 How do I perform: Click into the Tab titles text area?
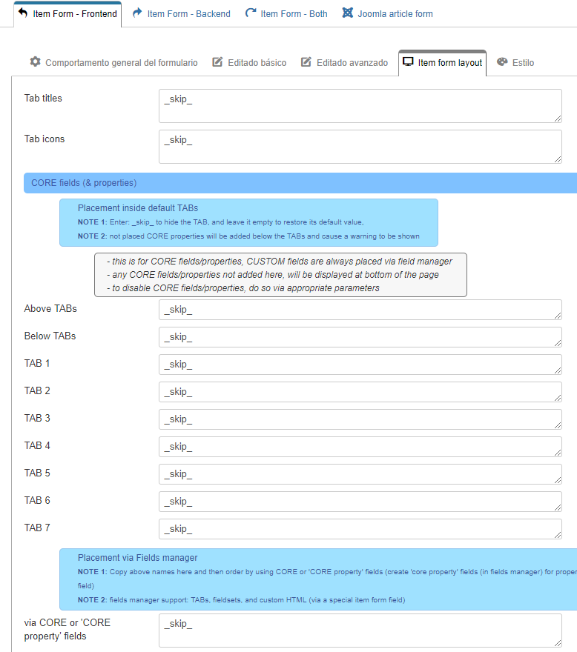[360, 106]
